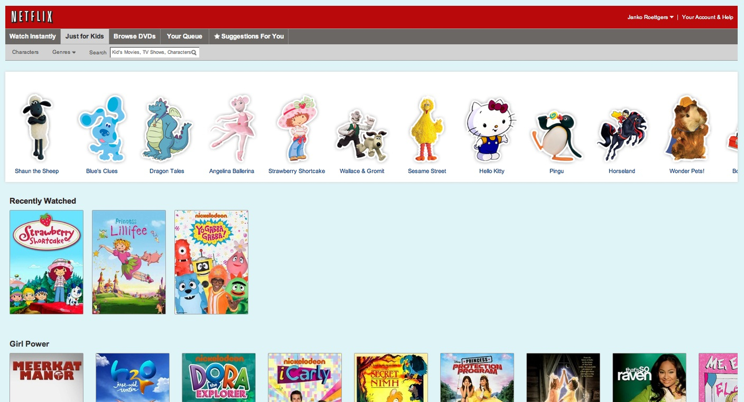The width and height of the screenshot is (744, 402).
Task: Select the Shaun the Sheep character image
Action: click(37, 127)
